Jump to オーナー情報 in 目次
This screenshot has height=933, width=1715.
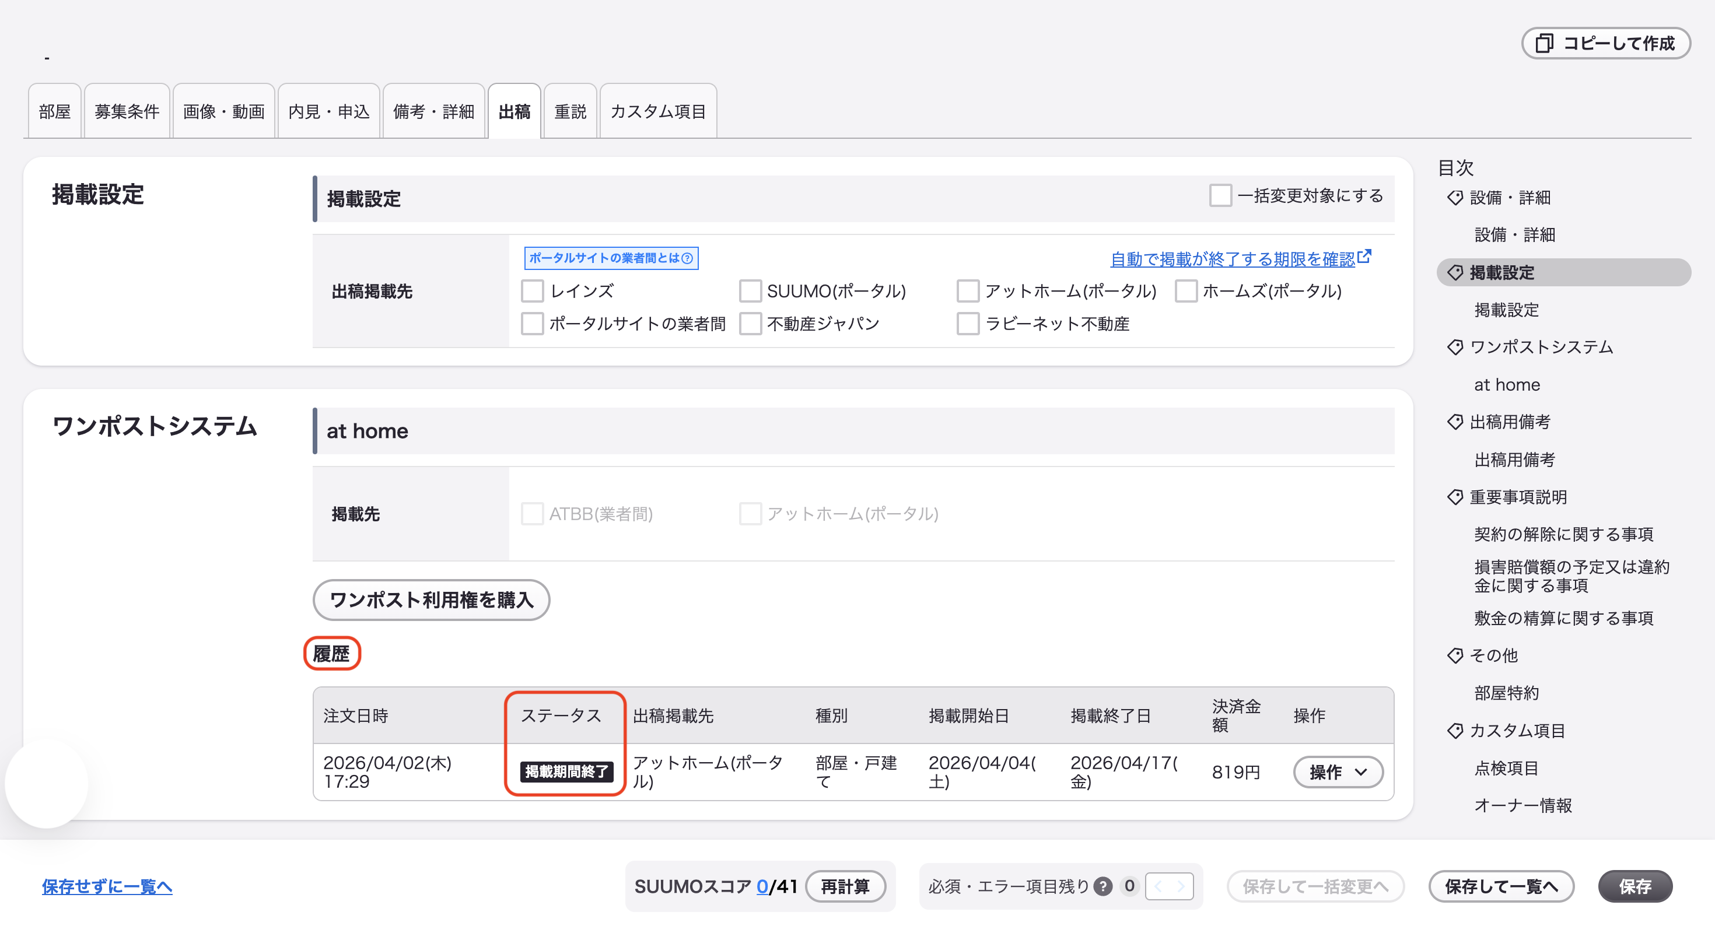click(1523, 806)
